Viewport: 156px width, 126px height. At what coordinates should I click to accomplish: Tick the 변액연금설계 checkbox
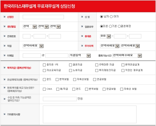point(123,65)
